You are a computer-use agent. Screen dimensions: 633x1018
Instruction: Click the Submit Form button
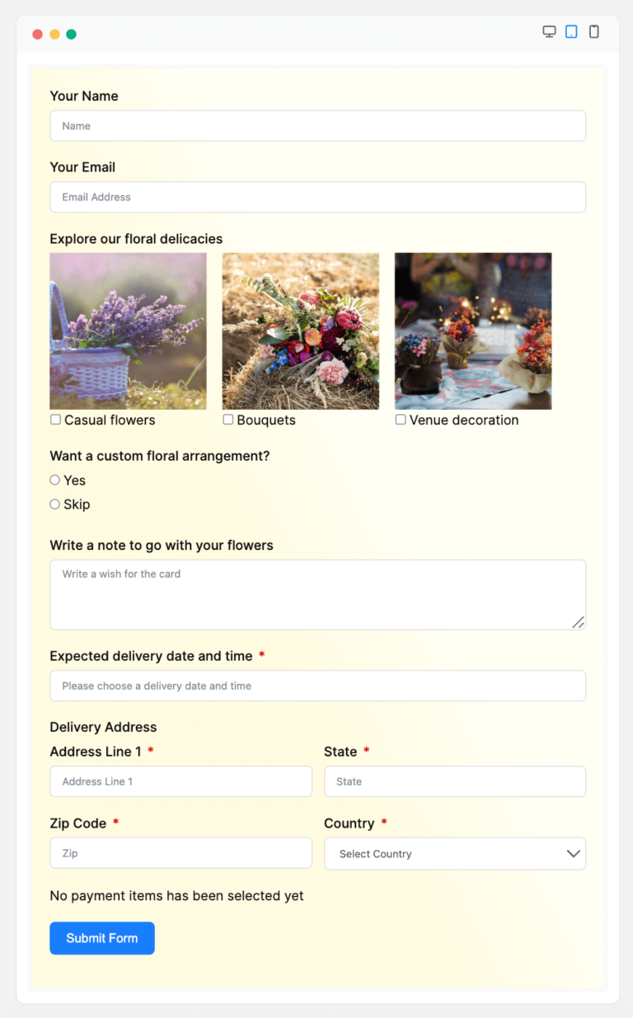[101, 938]
